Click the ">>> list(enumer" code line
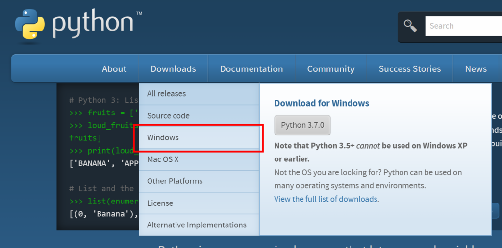This screenshot has width=502, height=248. point(104,202)
